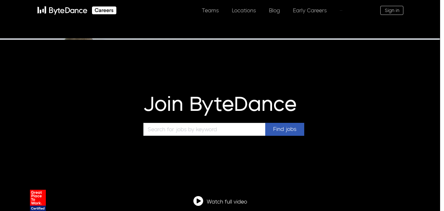Open the Locations menu item
The image size is (444, 211).
[244, 10]
